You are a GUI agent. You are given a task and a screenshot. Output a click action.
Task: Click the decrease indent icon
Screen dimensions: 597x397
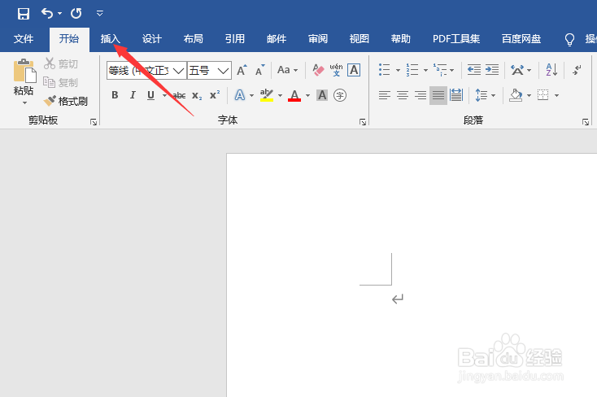click(474, 70)
